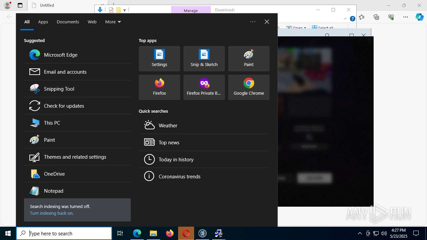
Task: Open Settings tile in Top apps
Action: point(159,59)
